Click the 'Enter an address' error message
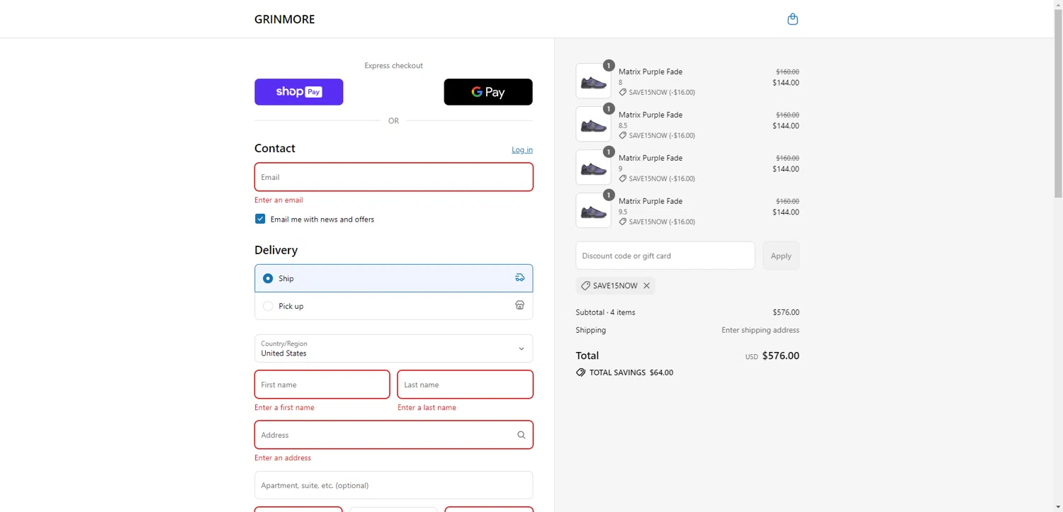 pos(283,457)
